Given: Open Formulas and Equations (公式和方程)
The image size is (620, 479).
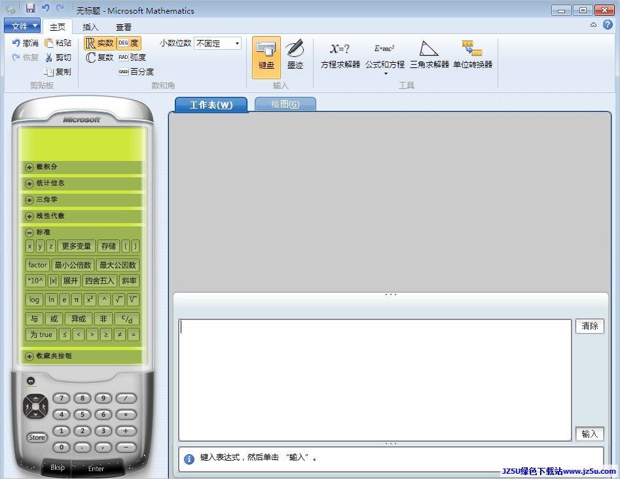Looking at the screenshot, I should point(385,58).
